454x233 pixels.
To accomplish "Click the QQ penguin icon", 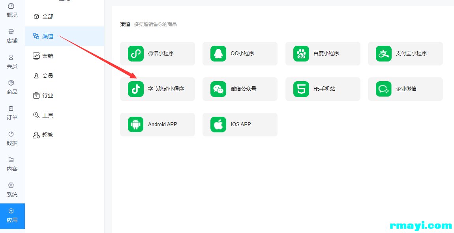I will [x=218, y=54].
